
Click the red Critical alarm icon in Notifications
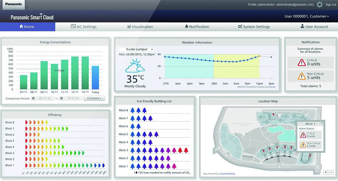pos(301,62)
